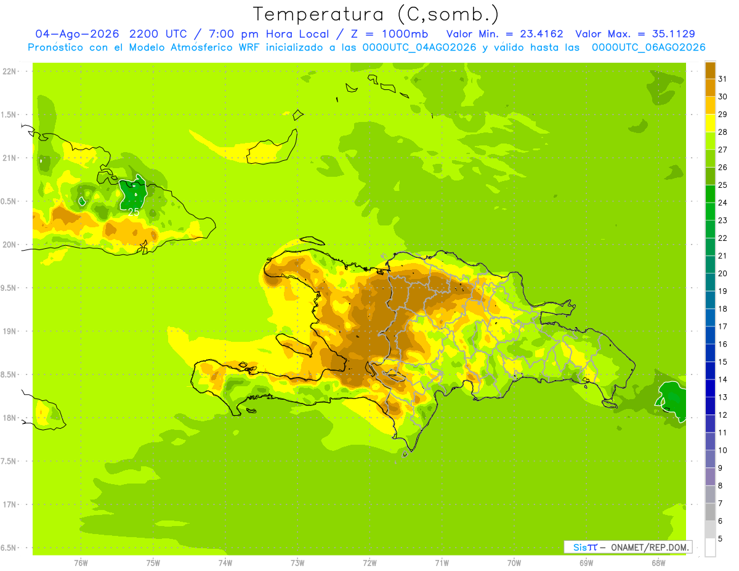739x571 pixels.
Task: Click the "22N" latitude label
Action: 9,71
